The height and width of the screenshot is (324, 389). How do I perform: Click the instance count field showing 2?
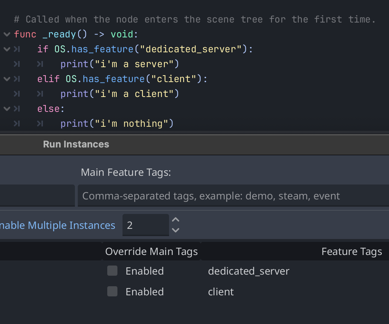point(145,225)
